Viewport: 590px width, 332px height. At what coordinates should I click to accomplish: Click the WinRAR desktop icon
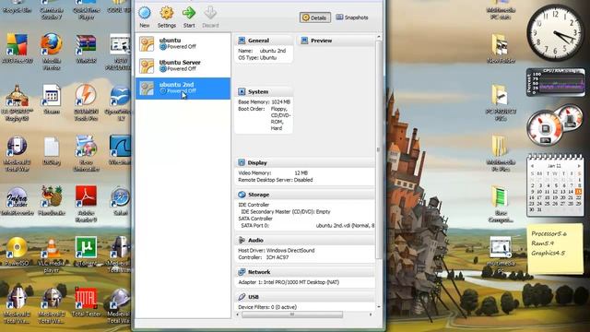(86, 48)
